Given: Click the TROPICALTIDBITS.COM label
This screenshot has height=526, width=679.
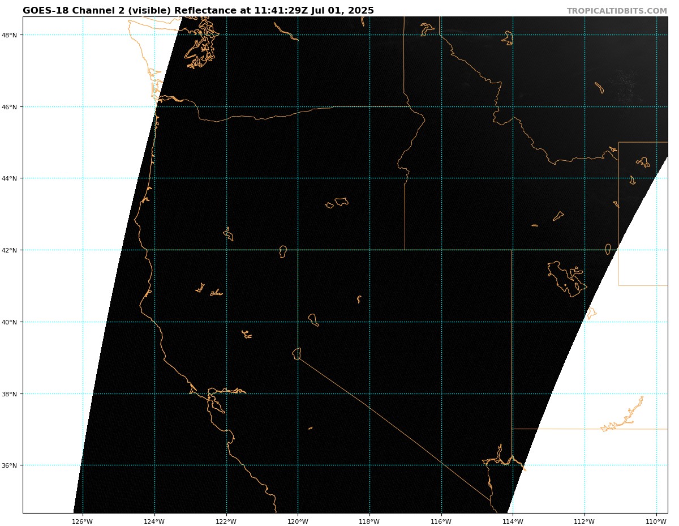Looking at the screenshot, I should pyautogui.click(x=617, y=11).
